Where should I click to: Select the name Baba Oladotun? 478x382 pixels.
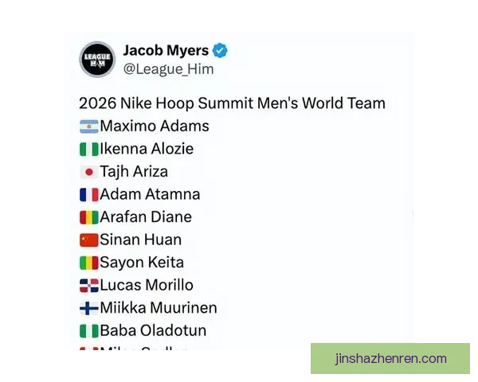tap(154, 330)
